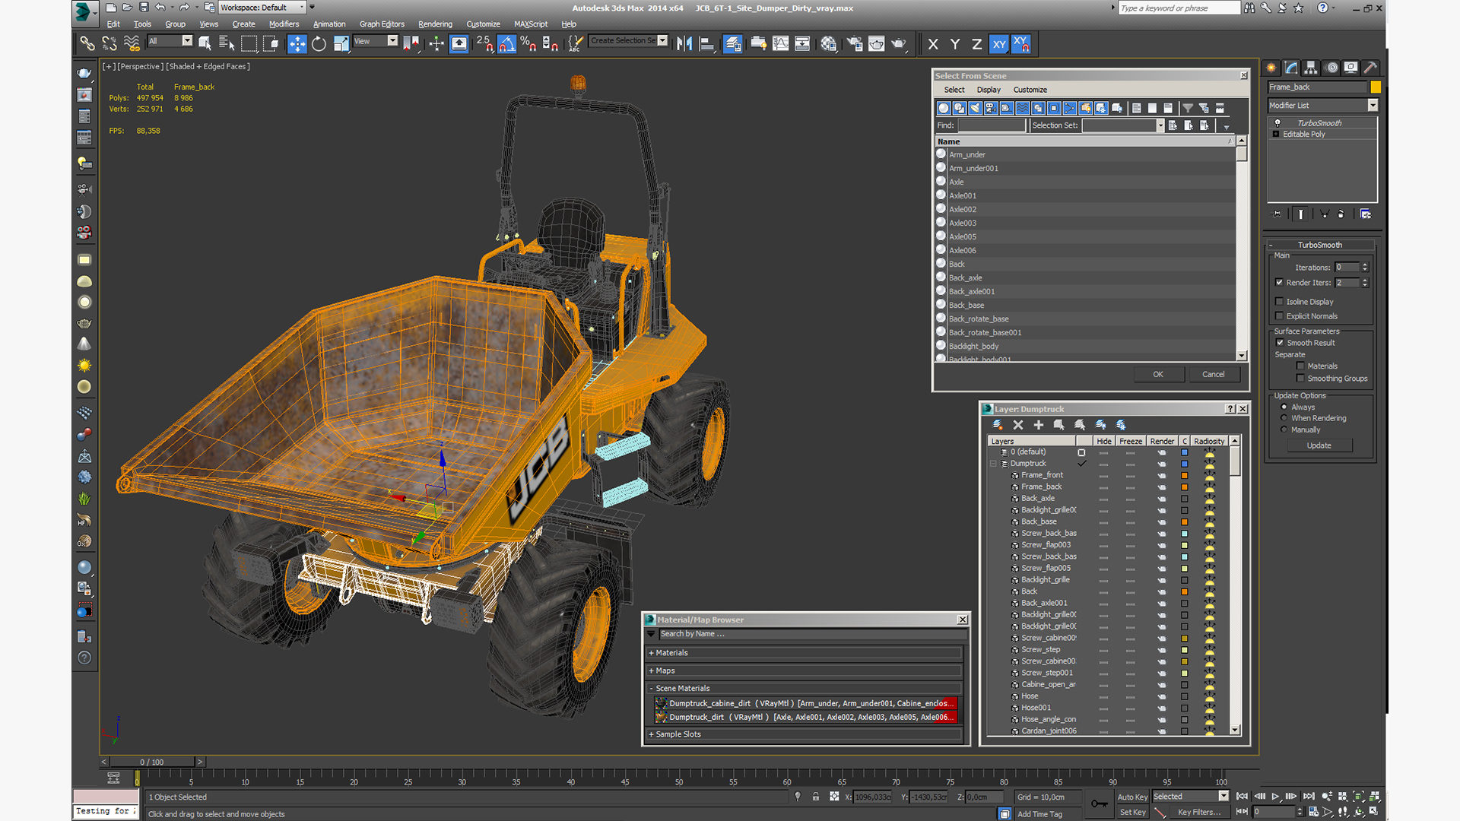1460x821 pixels.
Task: Select the Select and Move tool
Action: point(297,44)
